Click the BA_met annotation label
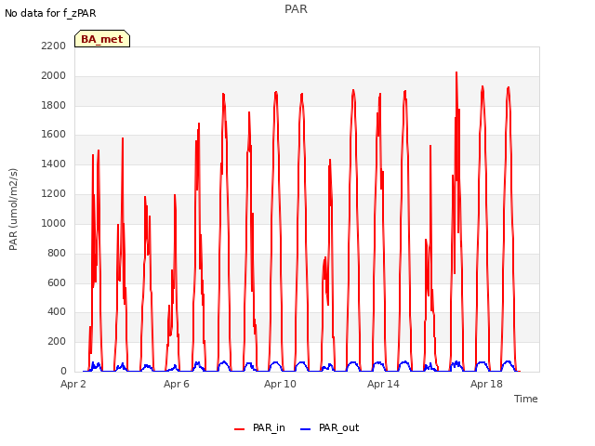Viewport: 595px width, 446px height. tap(102, 39)
